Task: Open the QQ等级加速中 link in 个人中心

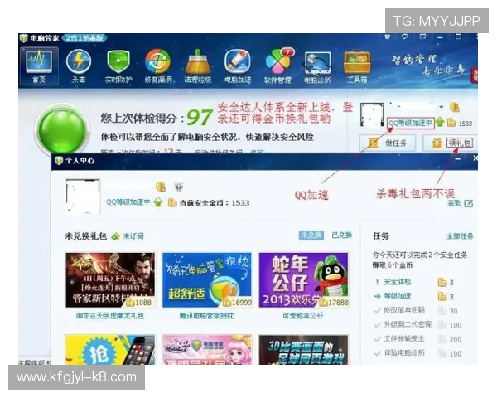Action: [x=128, y=202]
